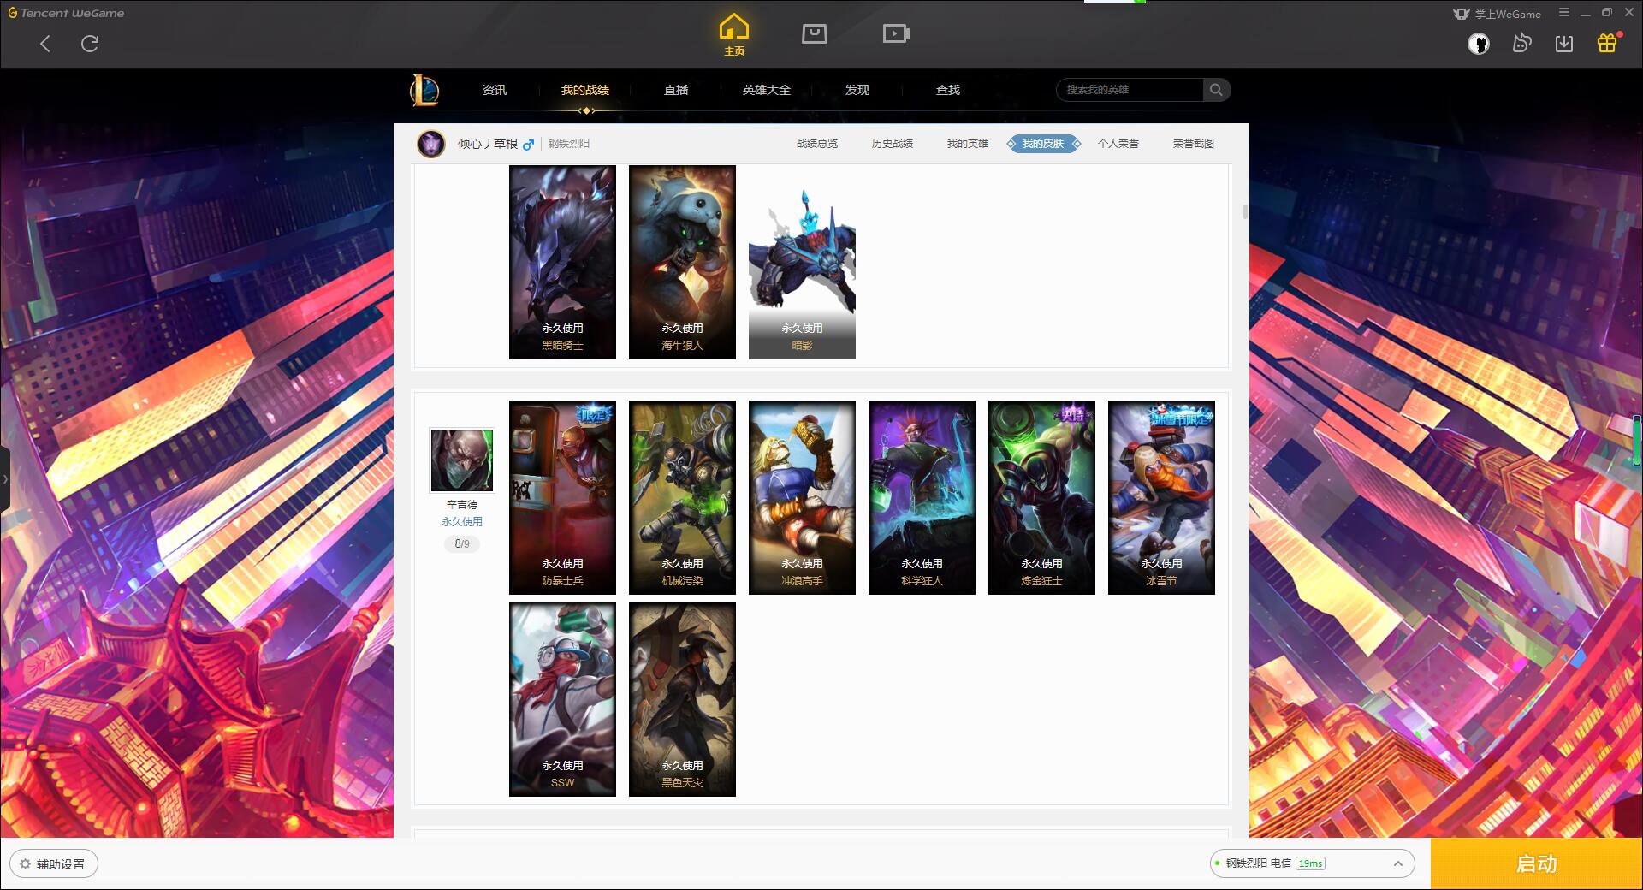Screen dimensions: 1643x890
Task: Refresh the page with the reload icon
Action: pyautogui.click(x=90, y=44)
